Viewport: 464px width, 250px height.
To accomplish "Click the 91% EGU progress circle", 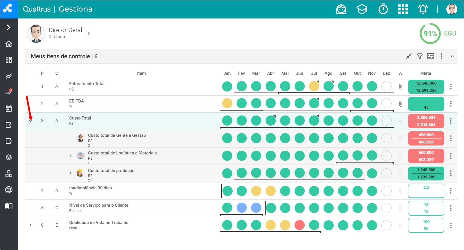I will [430, 33].
